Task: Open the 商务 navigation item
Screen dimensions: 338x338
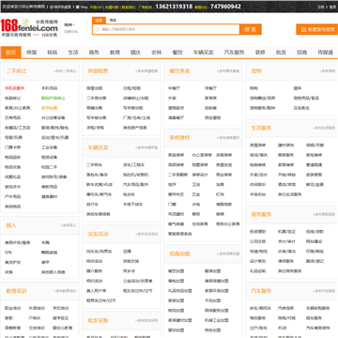Action: click(x=94, y=53)
